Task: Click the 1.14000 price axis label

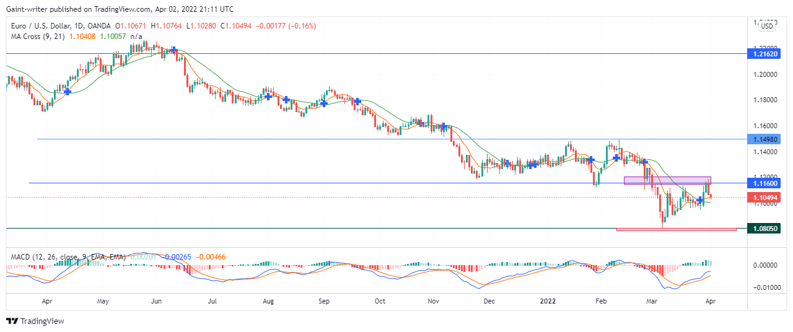Action: click(765, 152)
